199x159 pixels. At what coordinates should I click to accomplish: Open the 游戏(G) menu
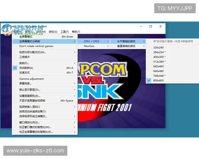coord(53,32)
